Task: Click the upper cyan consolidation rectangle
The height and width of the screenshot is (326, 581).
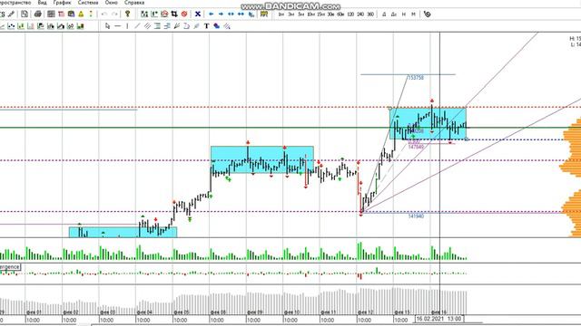Action: [x=428, y=123]
